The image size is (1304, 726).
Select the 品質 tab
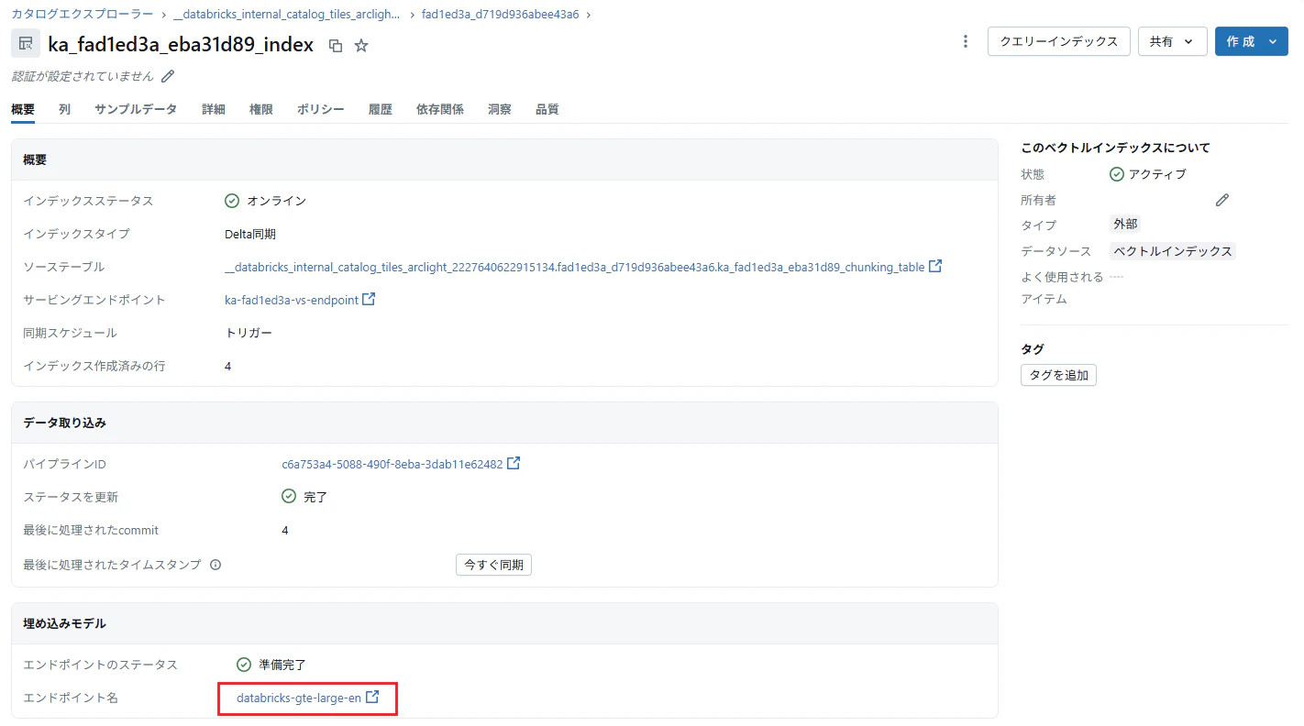tap(547, 109)
